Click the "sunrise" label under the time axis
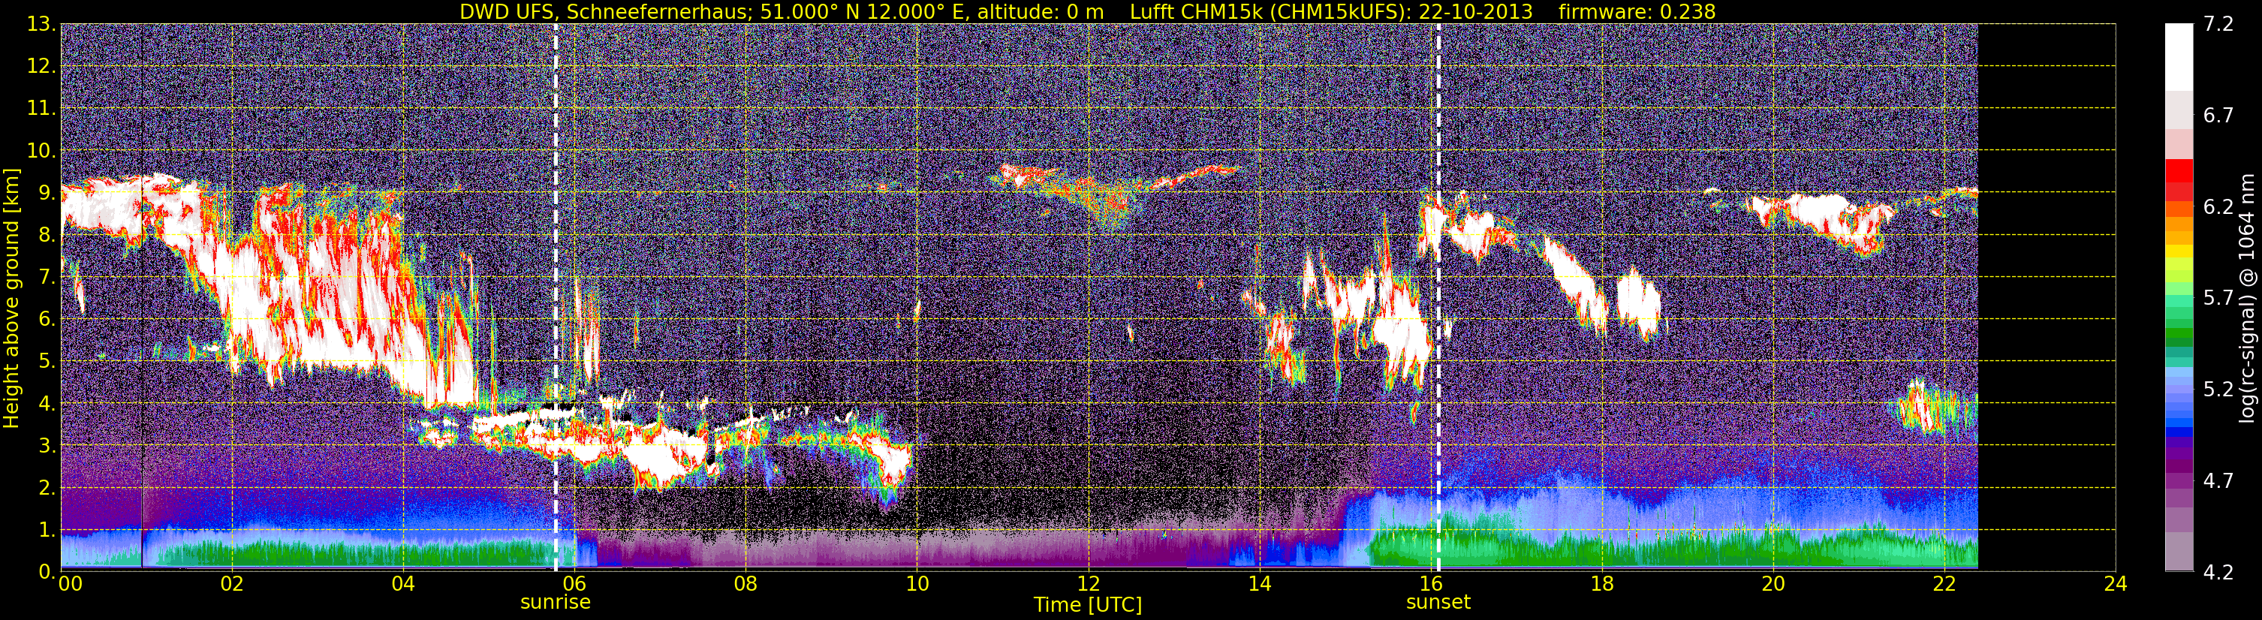The image size is (2262, 620). pos(556,603)
